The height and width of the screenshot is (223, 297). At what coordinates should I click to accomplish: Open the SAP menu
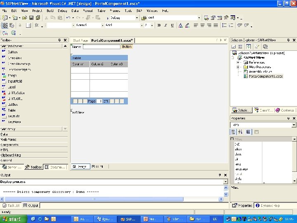click(x=139, y=11)
